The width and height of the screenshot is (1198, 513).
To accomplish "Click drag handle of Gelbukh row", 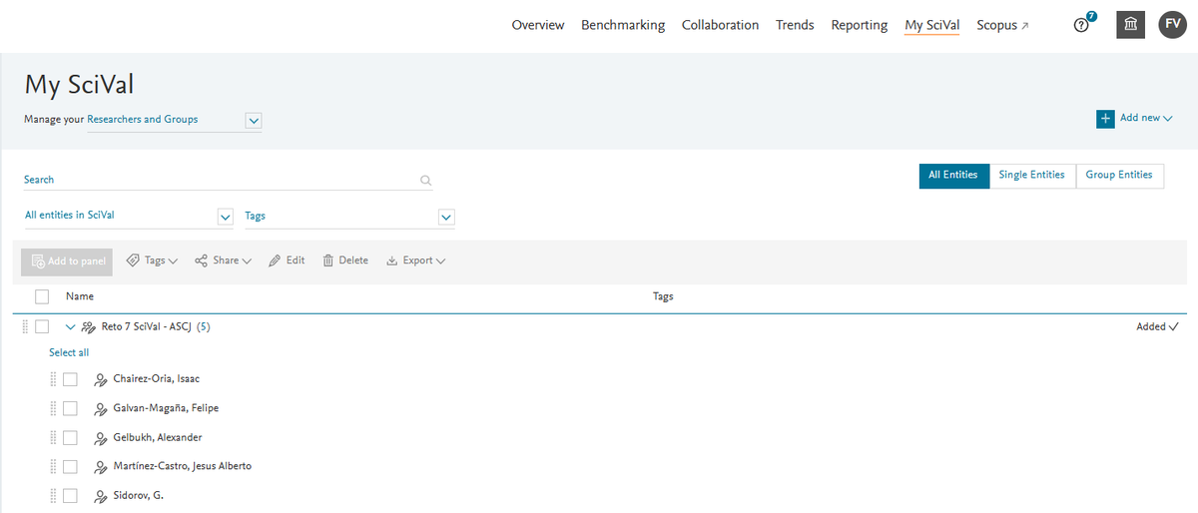I will coord(53,437).
